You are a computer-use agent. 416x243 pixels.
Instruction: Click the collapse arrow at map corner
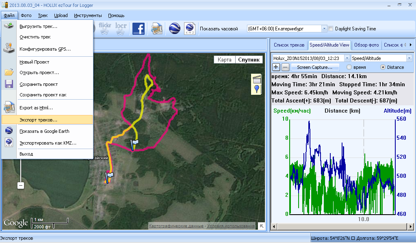(x=261, y=226)
